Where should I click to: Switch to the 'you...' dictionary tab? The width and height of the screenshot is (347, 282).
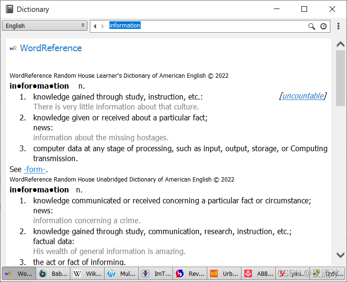pos(293,274)
